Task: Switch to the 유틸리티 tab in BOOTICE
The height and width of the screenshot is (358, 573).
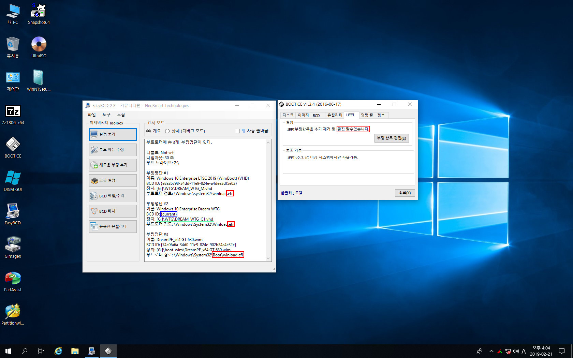Action: (335, 115)
